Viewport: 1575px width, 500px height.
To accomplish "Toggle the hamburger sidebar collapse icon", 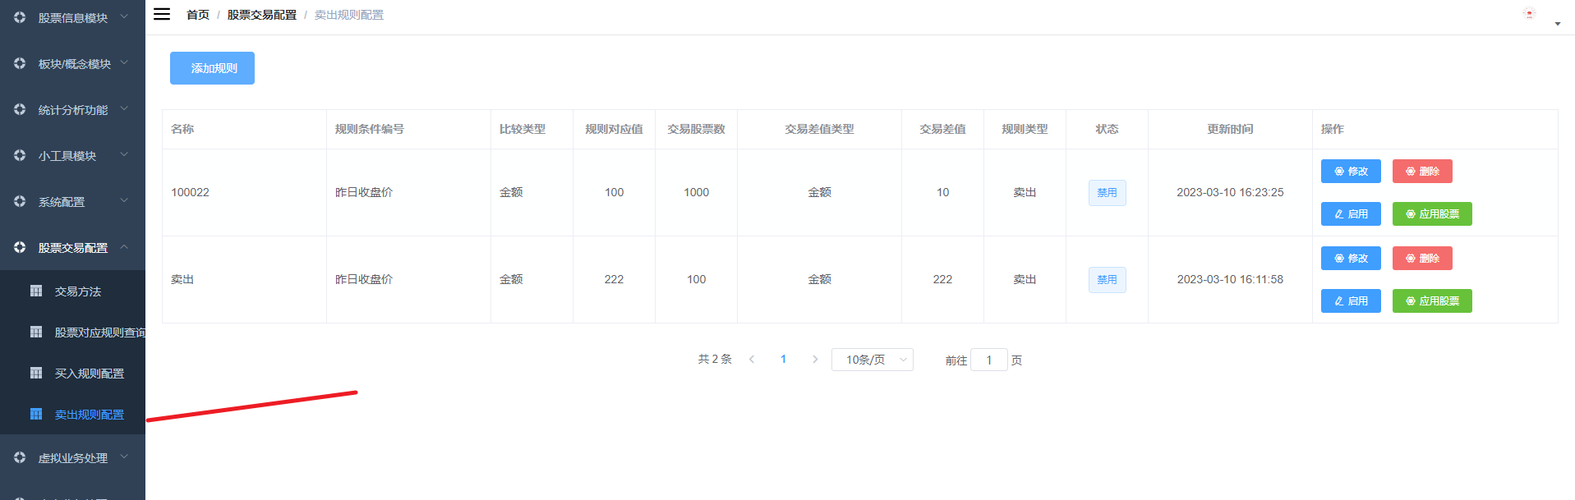I will click(162, 14).
